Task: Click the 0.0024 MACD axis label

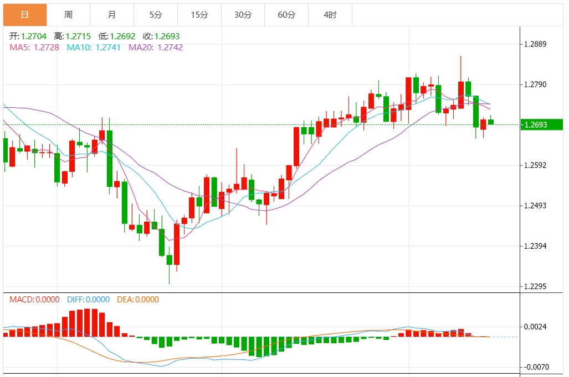Action: point(535,327)
